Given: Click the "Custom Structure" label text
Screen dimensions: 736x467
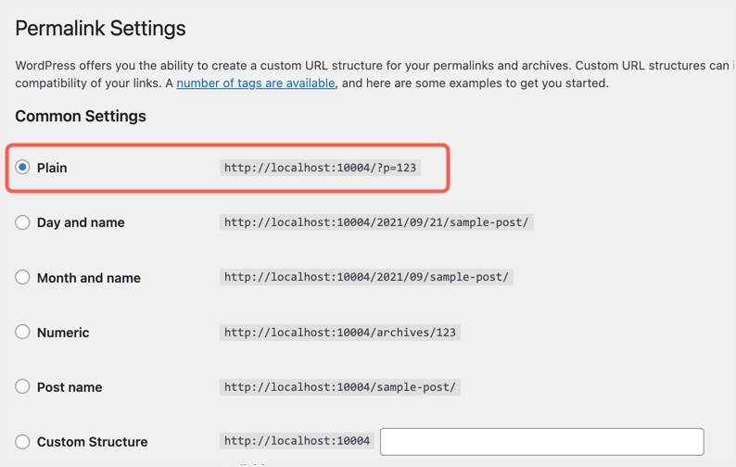Looking at the screenshot, I should (x=92, y=442).
